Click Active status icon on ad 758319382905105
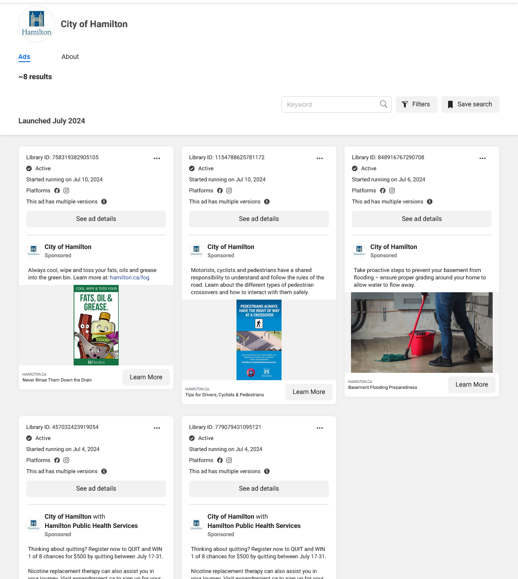The image size is (518, 579). tap(29, 168)
